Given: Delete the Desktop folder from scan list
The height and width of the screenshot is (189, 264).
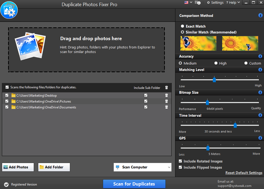Looking at the screenshot, I should [166, 95].
